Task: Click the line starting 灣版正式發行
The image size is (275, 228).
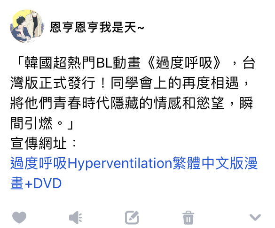Action: tap(130, 83)
